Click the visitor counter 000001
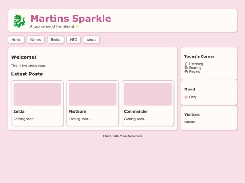 tap(190, 122)
